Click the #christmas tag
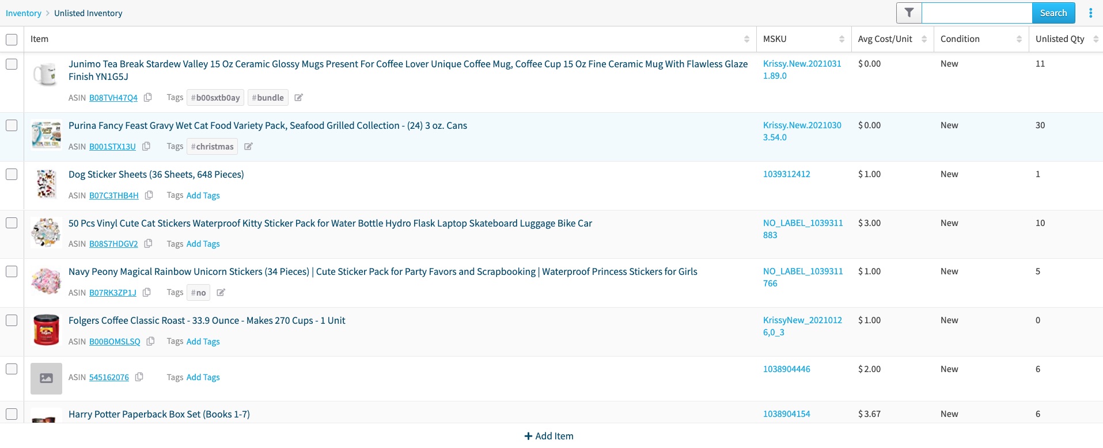Image resolution: width=1103 pixels, height=448 pixels. point(212,147)
